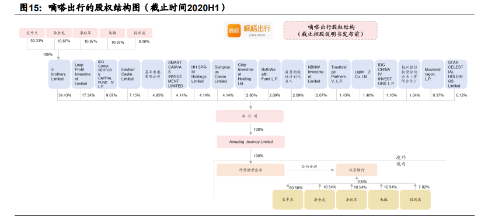Select the dashed pink 嘀嗒出行股权结构 box
This screenshot has width=481, height=216.
(330, 30)
